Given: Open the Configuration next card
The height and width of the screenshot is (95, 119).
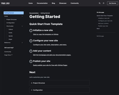Looking at the screenshot, I should pos(59,90).
